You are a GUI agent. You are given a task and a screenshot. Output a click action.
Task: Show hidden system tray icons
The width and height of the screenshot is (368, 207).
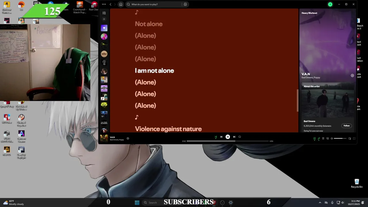[x=320, y=202]
